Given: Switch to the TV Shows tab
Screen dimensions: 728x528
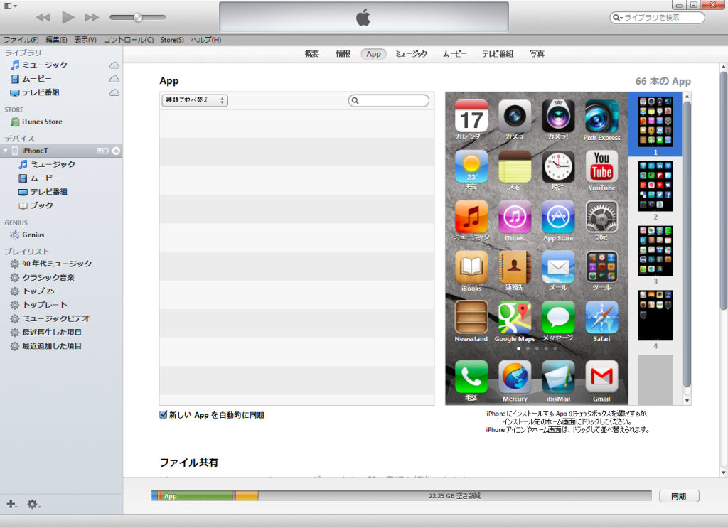Looking at the screenshot, I should [x=498, y=54].
